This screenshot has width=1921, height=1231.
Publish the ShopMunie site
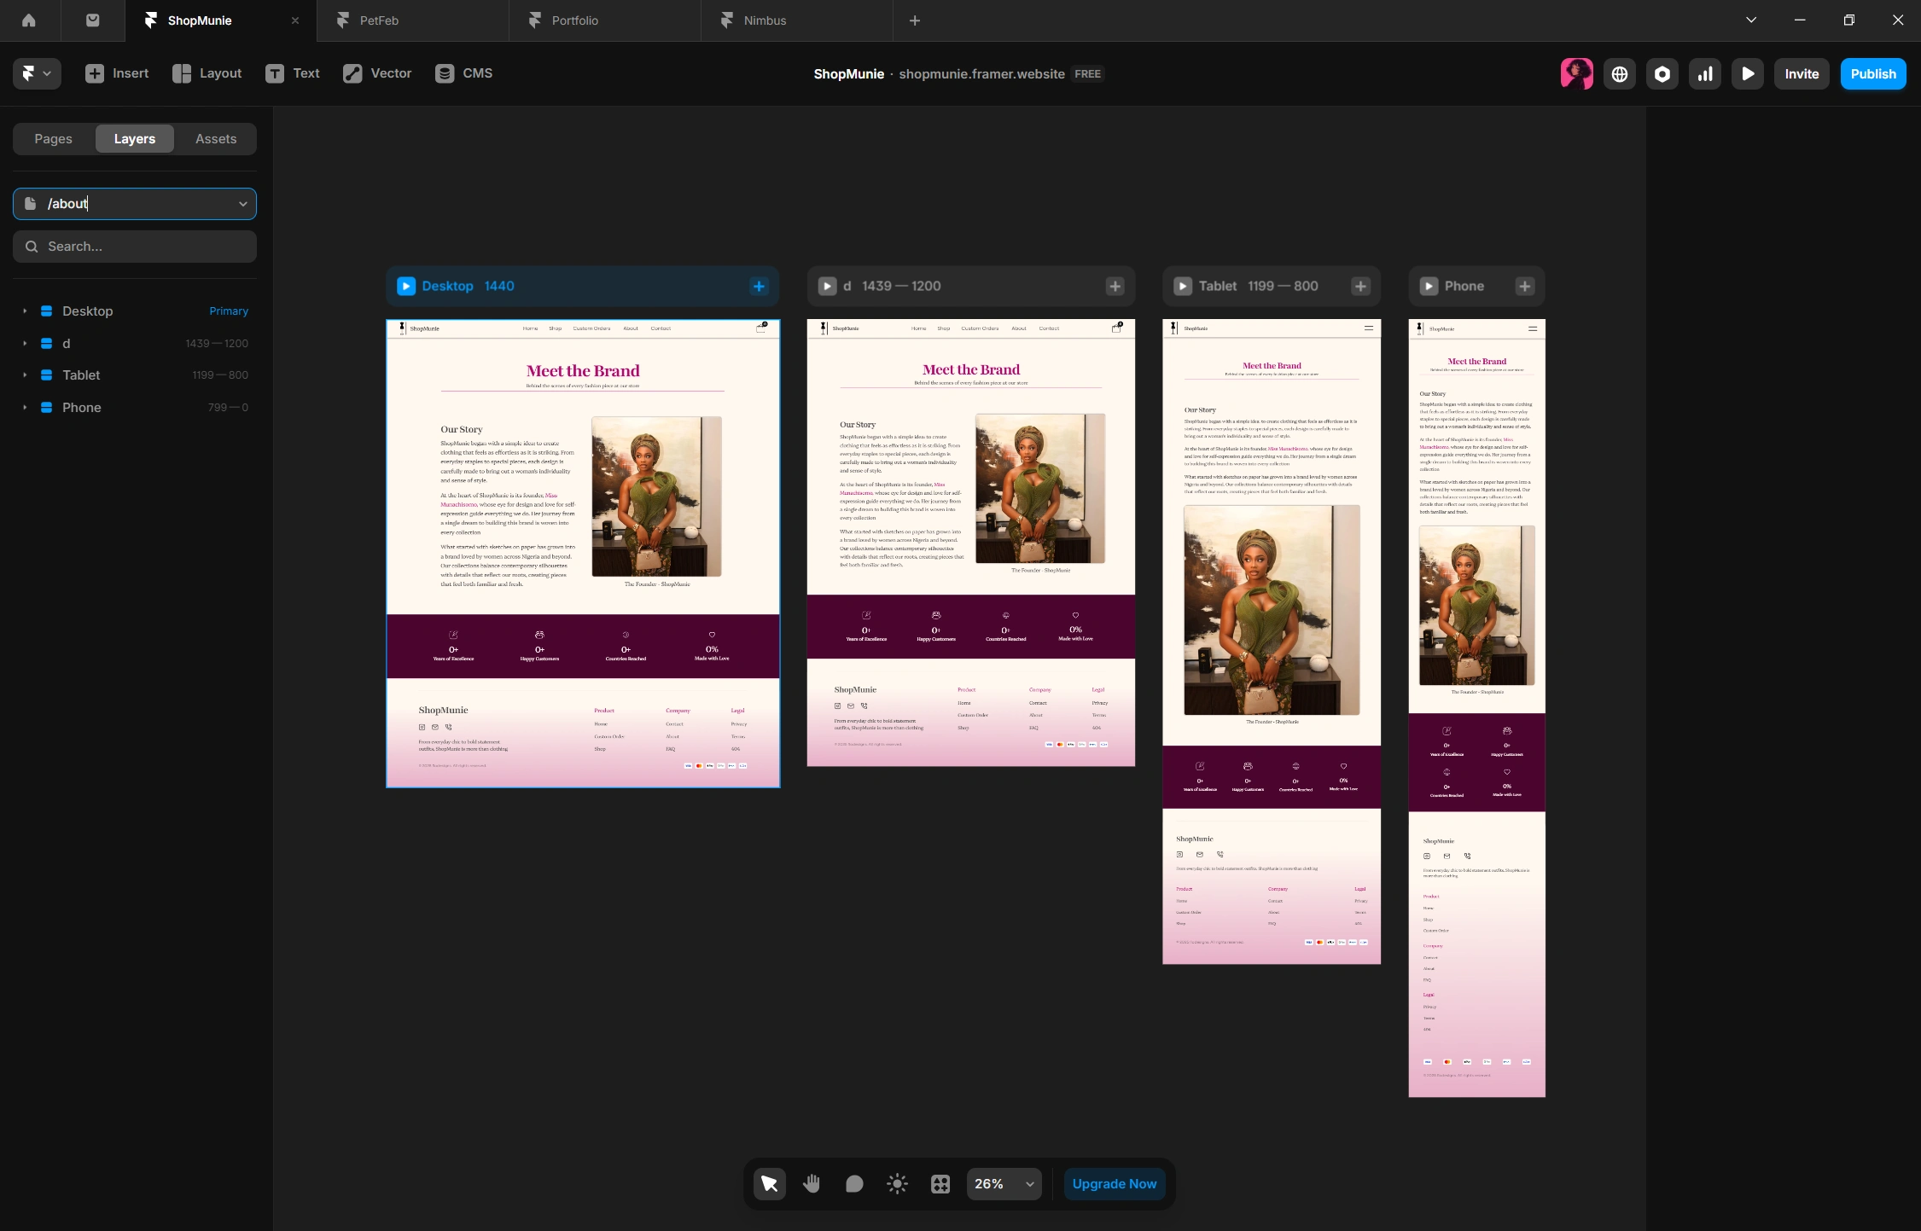[1872, 73]
